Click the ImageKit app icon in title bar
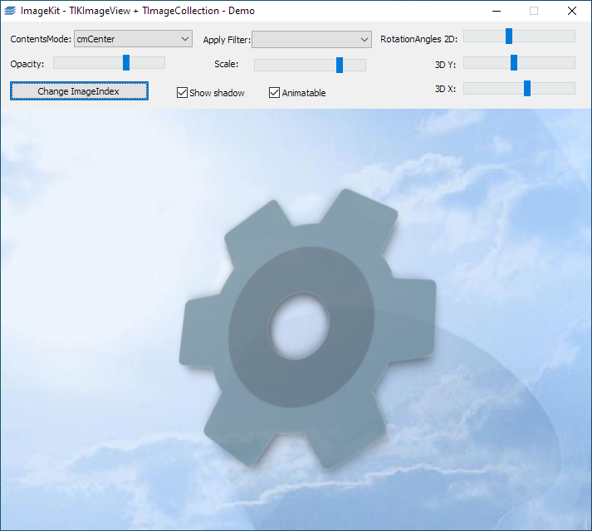 (10, 11)
